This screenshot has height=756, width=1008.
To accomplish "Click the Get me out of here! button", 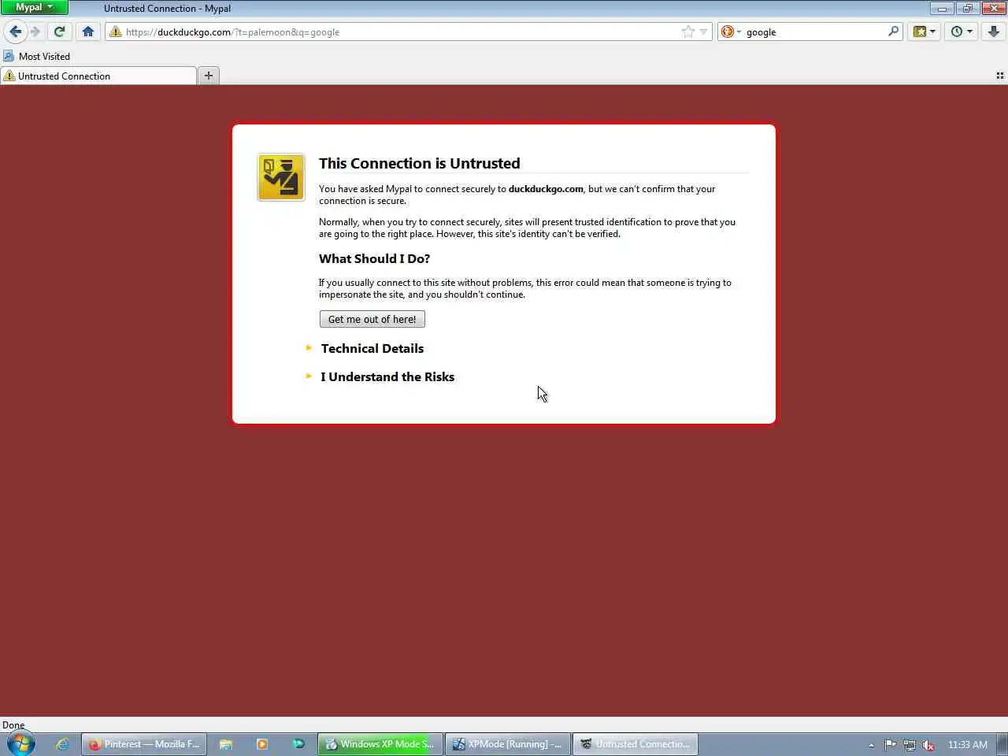I will pos(372,319).
